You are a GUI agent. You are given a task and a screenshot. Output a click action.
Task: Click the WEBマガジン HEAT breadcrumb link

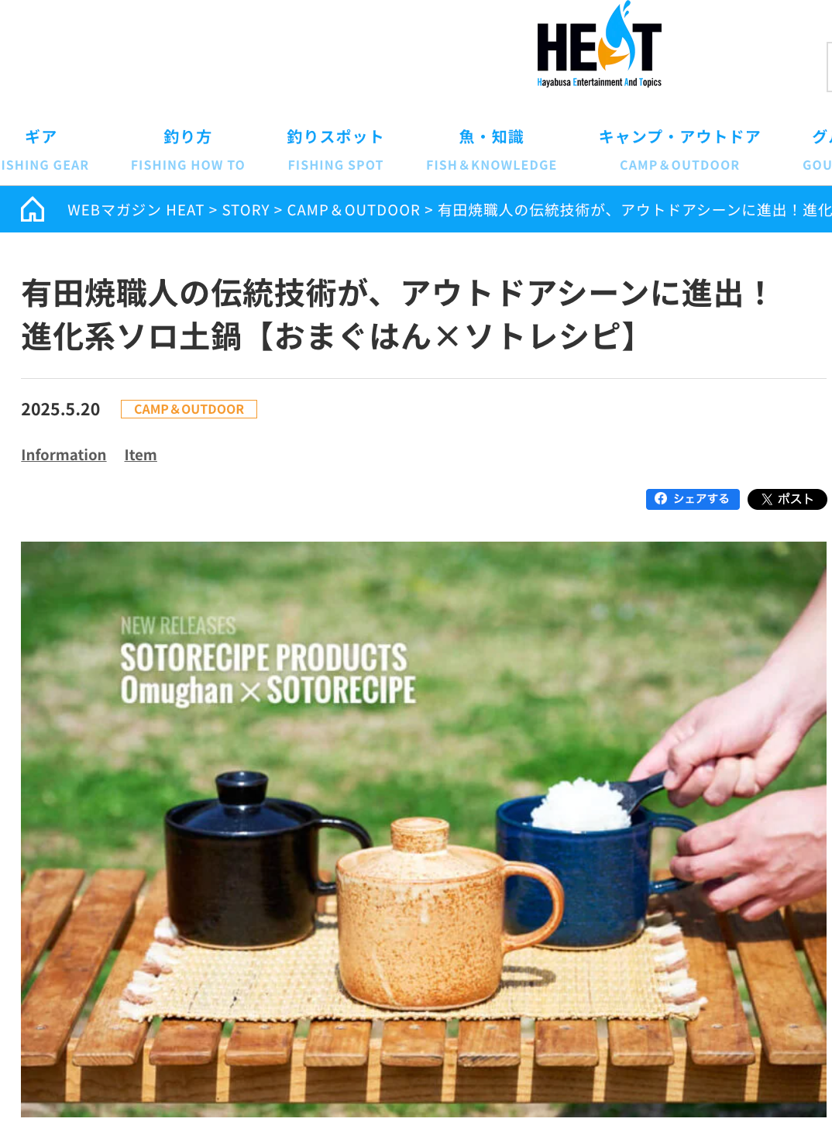[136, 210]
